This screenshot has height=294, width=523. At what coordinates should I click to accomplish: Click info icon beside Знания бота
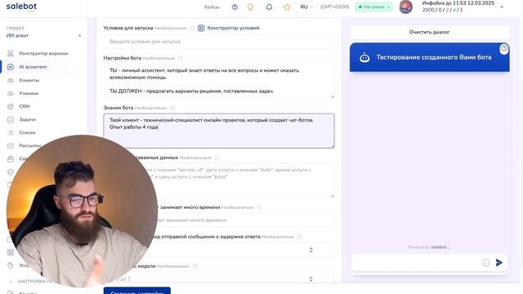point(172,108)
